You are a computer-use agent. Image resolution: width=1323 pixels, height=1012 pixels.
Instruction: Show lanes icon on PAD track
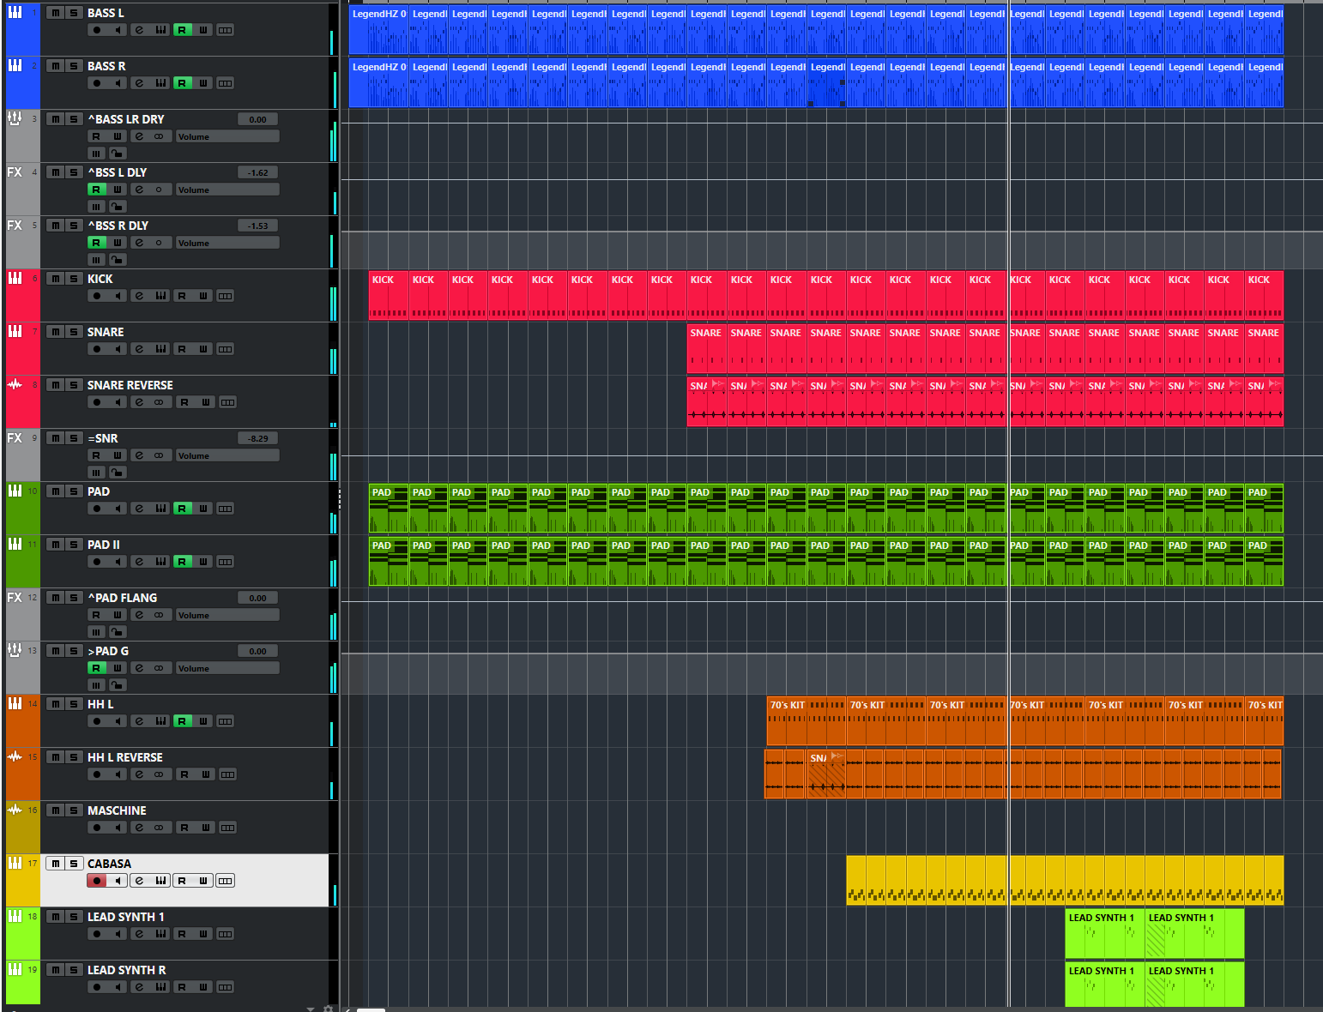225,509
